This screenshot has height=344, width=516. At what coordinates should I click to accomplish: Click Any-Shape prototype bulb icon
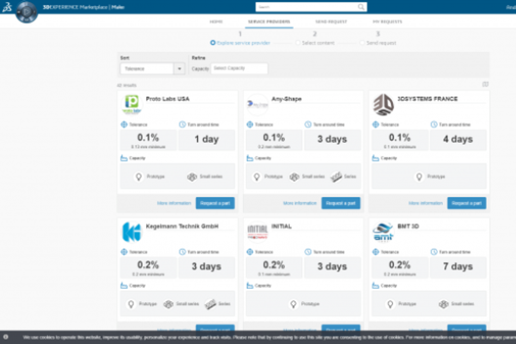(257, 177)
